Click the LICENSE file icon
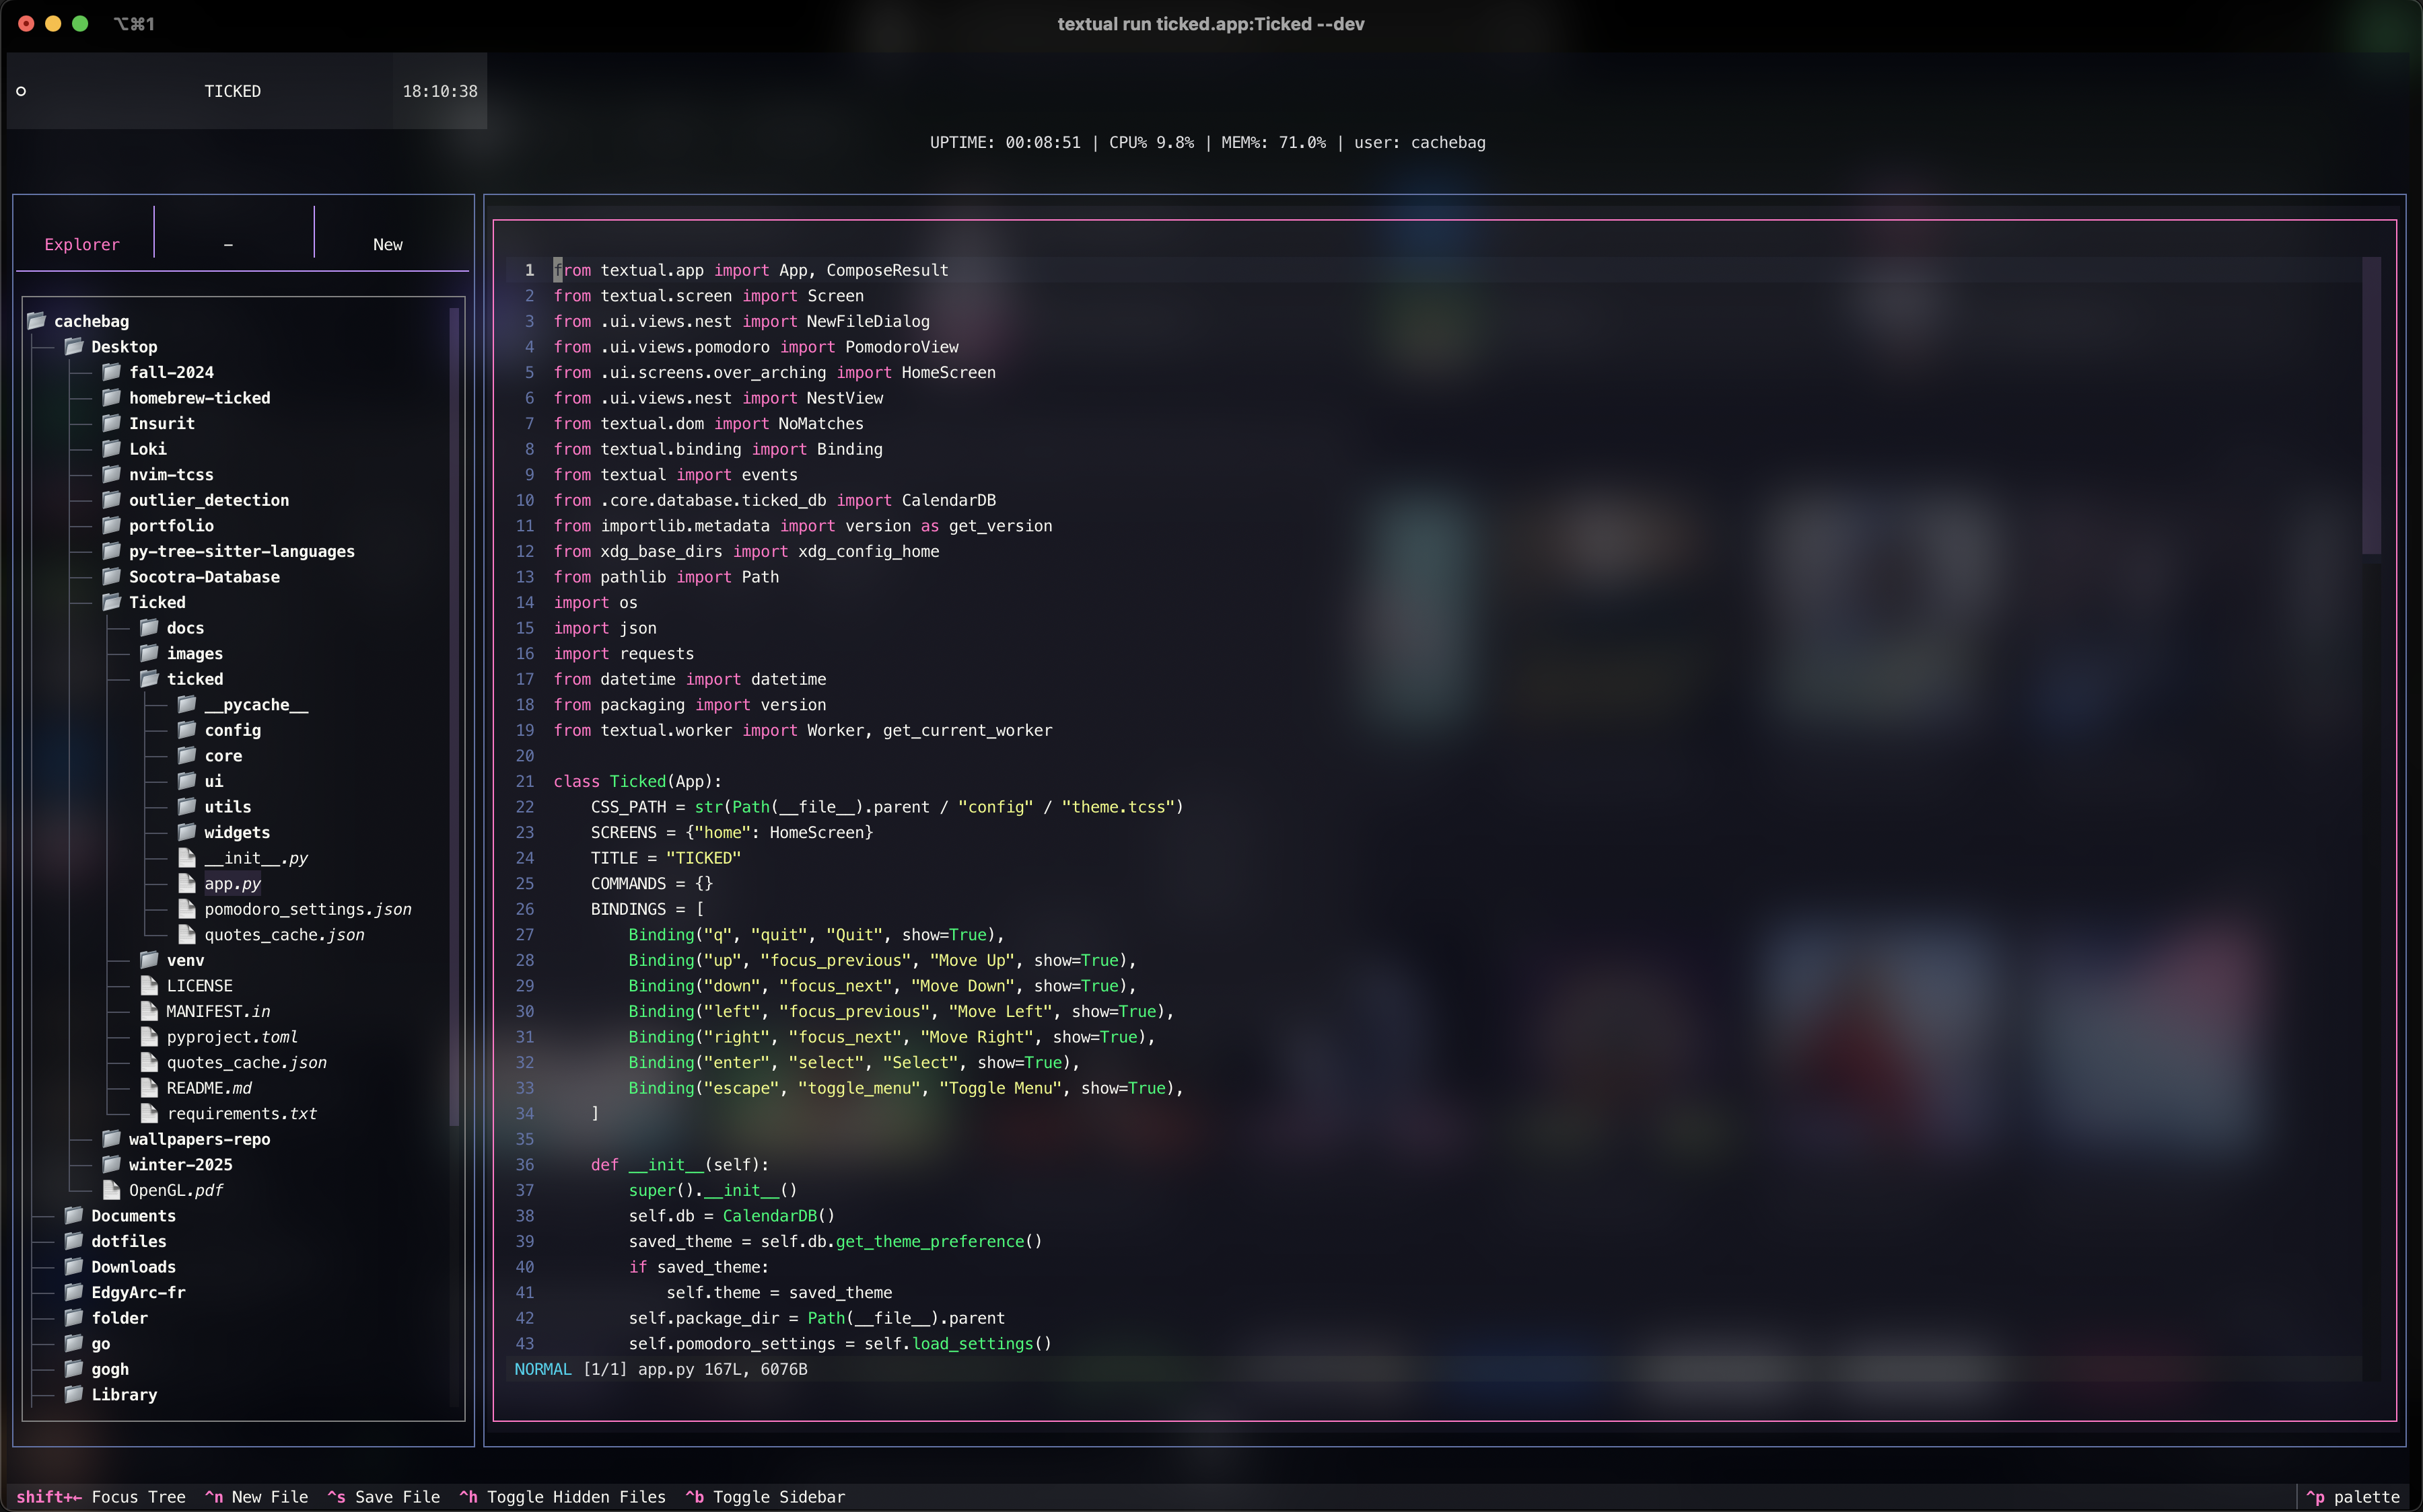Viewport: 2423px width, 1512px height. (x=150, y=986)
